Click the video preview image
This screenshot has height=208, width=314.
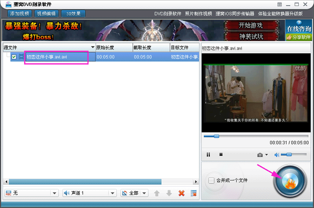coord(256,93)
